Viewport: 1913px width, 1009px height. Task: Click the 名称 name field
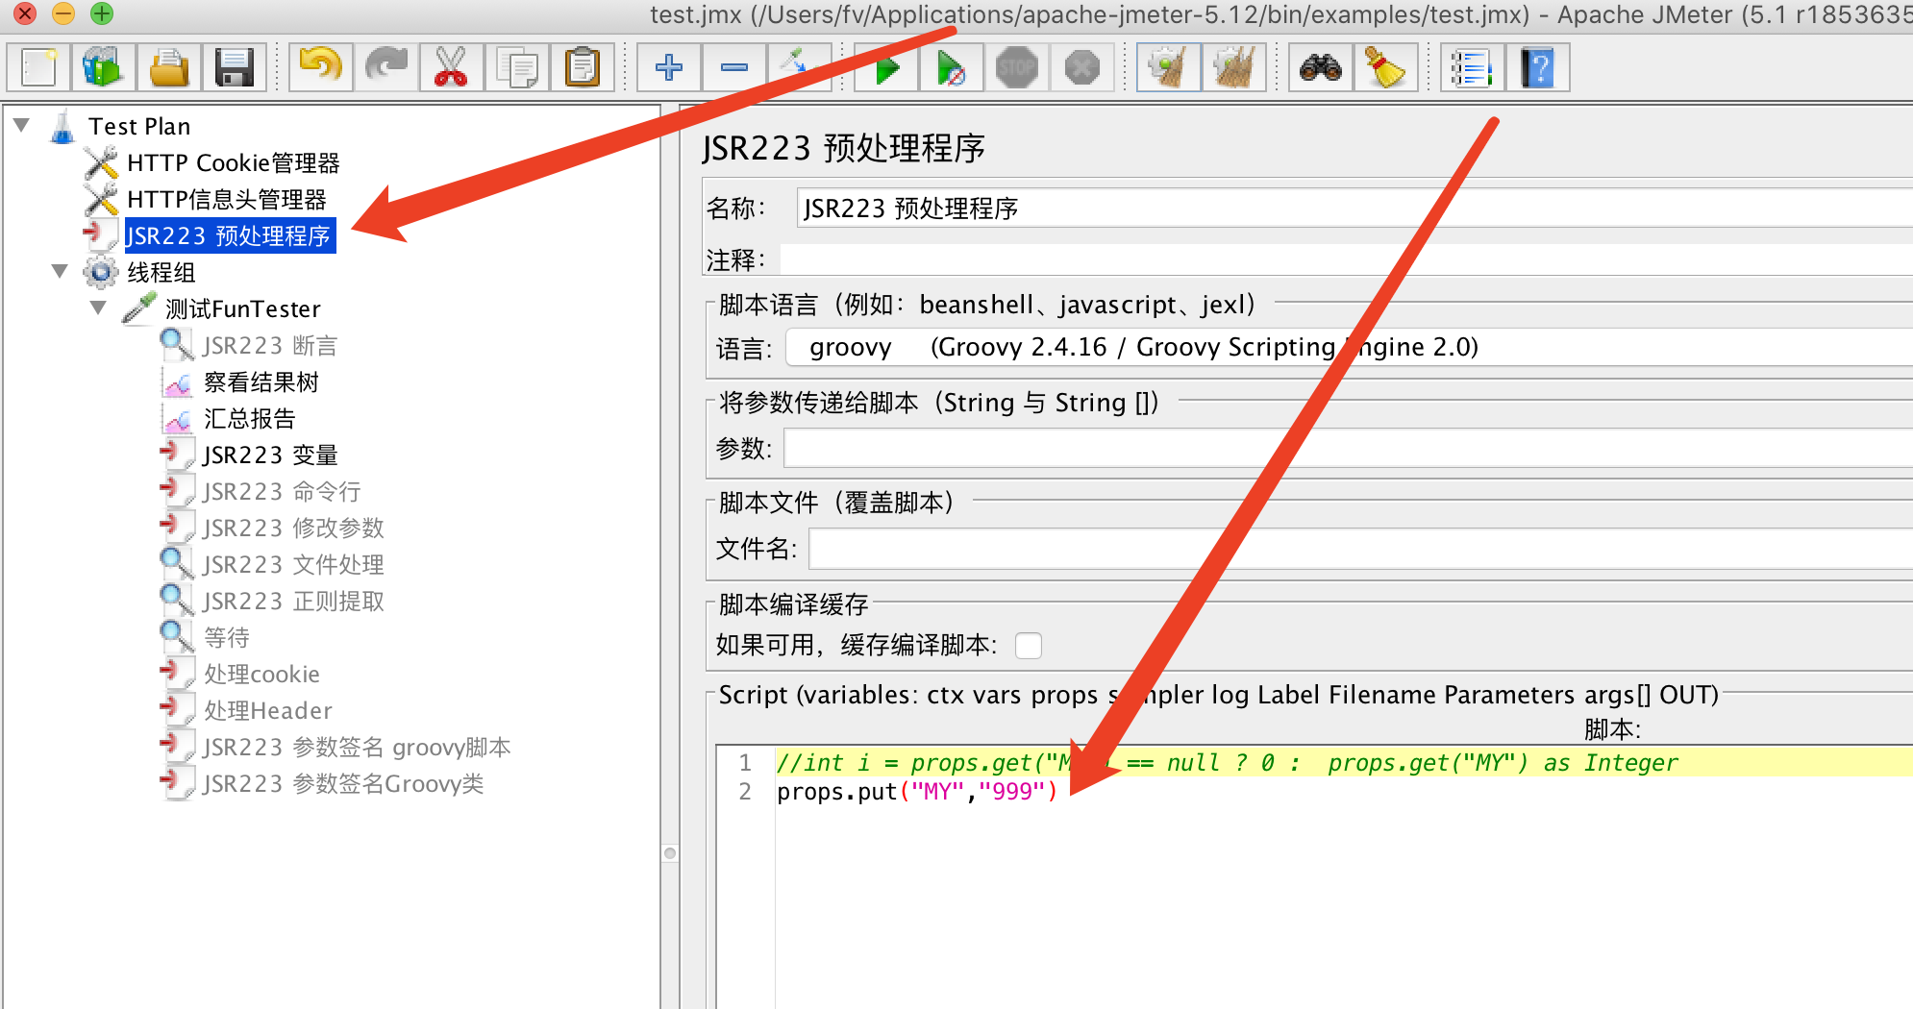tap(1354, 209)
